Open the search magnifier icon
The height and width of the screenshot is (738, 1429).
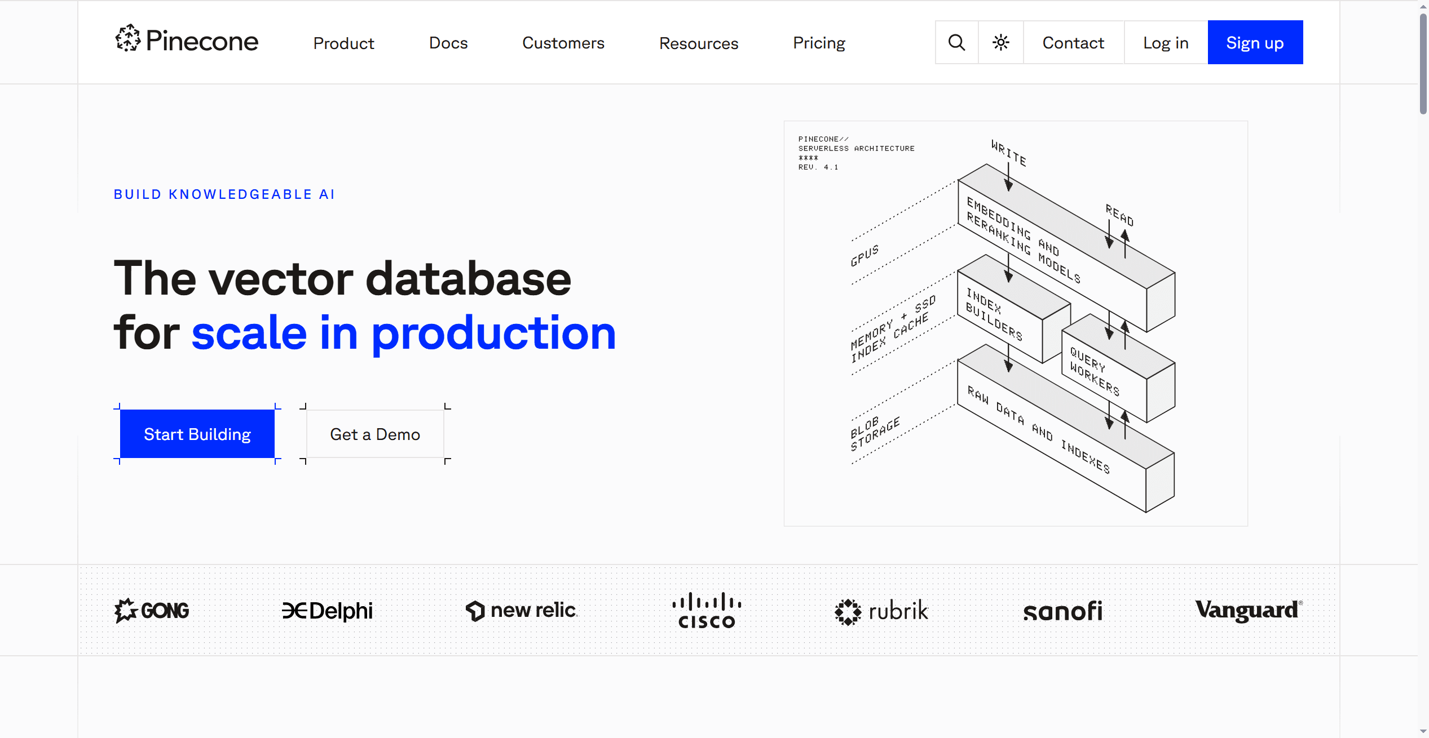tap(956, 42)
